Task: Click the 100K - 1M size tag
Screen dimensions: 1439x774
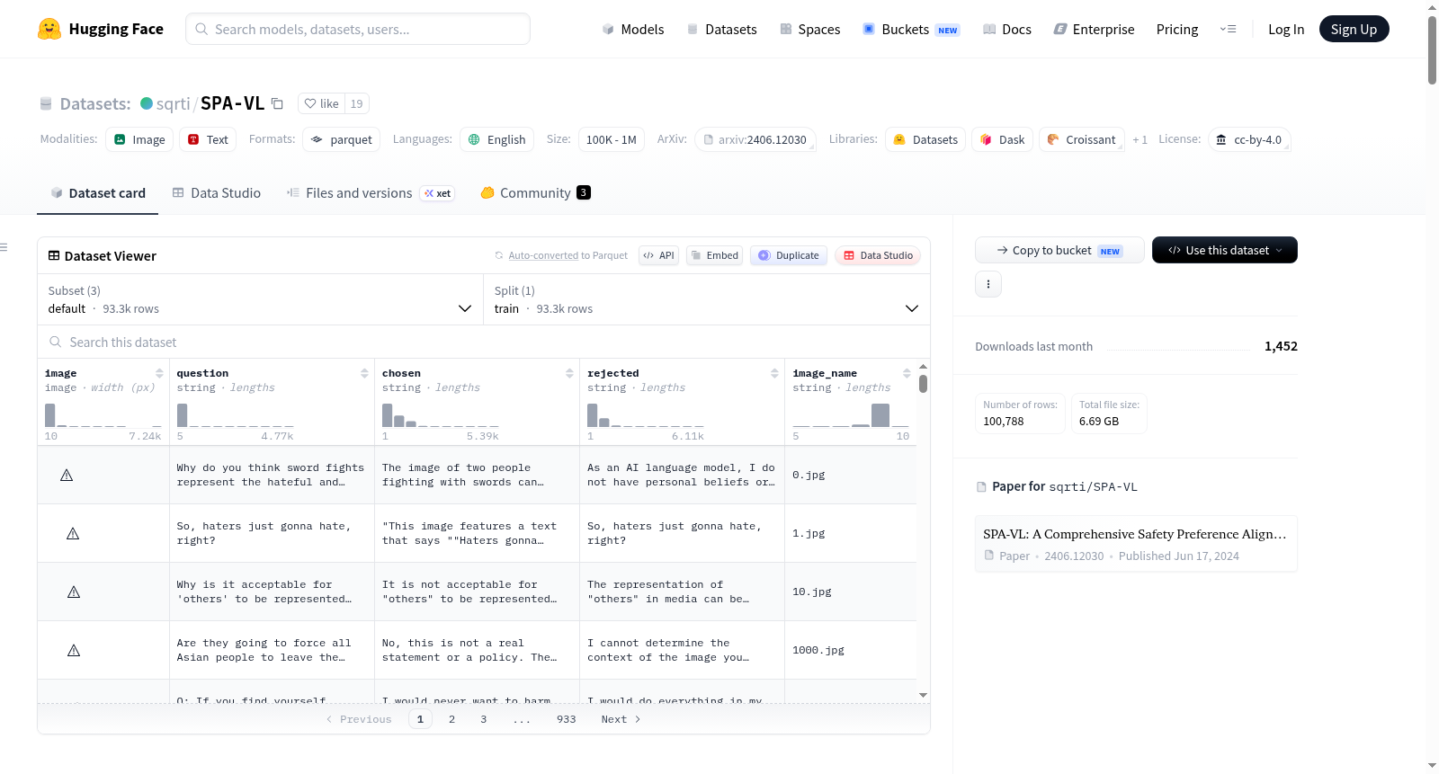Action: (612, 139)
